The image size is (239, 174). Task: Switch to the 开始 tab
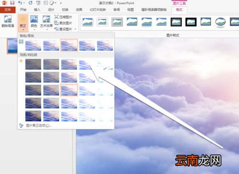click(x=23, y=10)
